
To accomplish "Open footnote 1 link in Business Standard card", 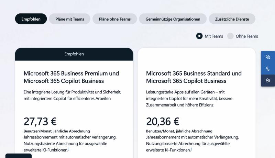I will 191,149.
